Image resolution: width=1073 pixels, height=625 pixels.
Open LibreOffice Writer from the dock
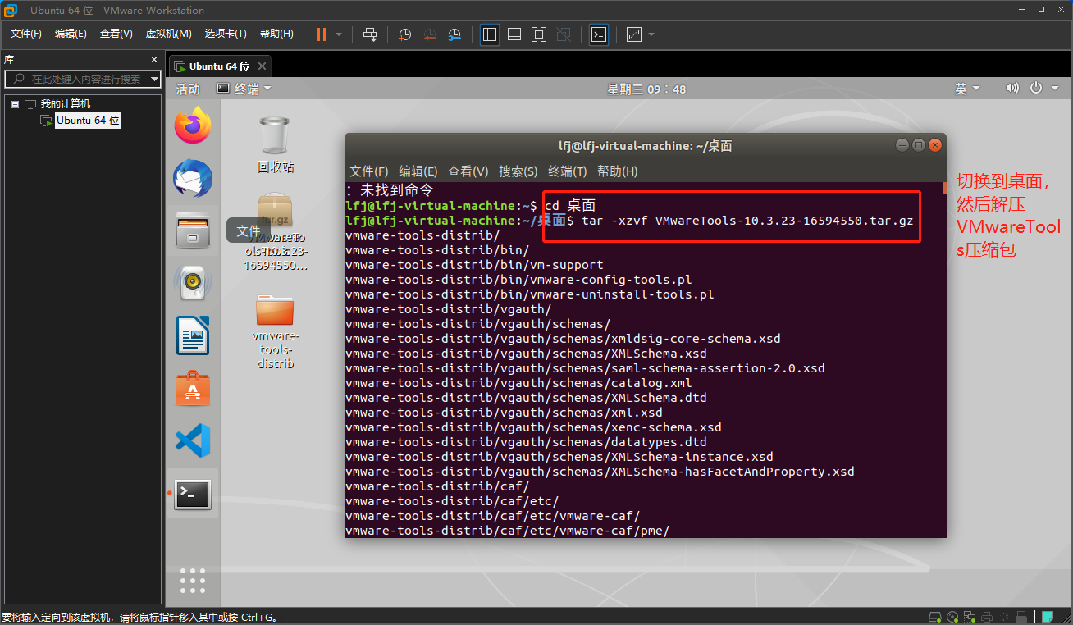tap(193, 335)
